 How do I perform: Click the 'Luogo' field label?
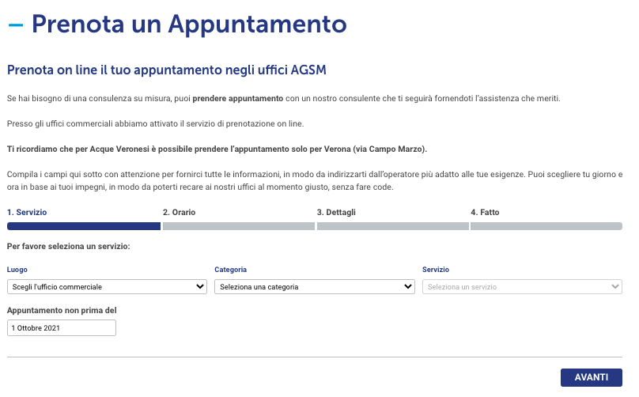click(x=17, y=270)
